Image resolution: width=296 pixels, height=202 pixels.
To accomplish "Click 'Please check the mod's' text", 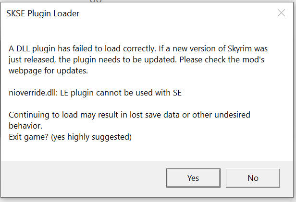I will pos(222,59).
